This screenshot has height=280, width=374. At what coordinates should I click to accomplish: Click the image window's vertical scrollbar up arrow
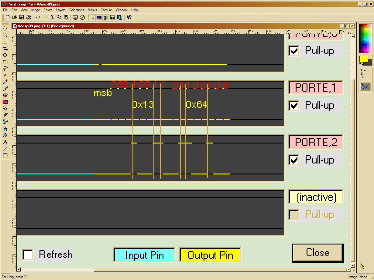pyautogui.click(x=353, y=36)
